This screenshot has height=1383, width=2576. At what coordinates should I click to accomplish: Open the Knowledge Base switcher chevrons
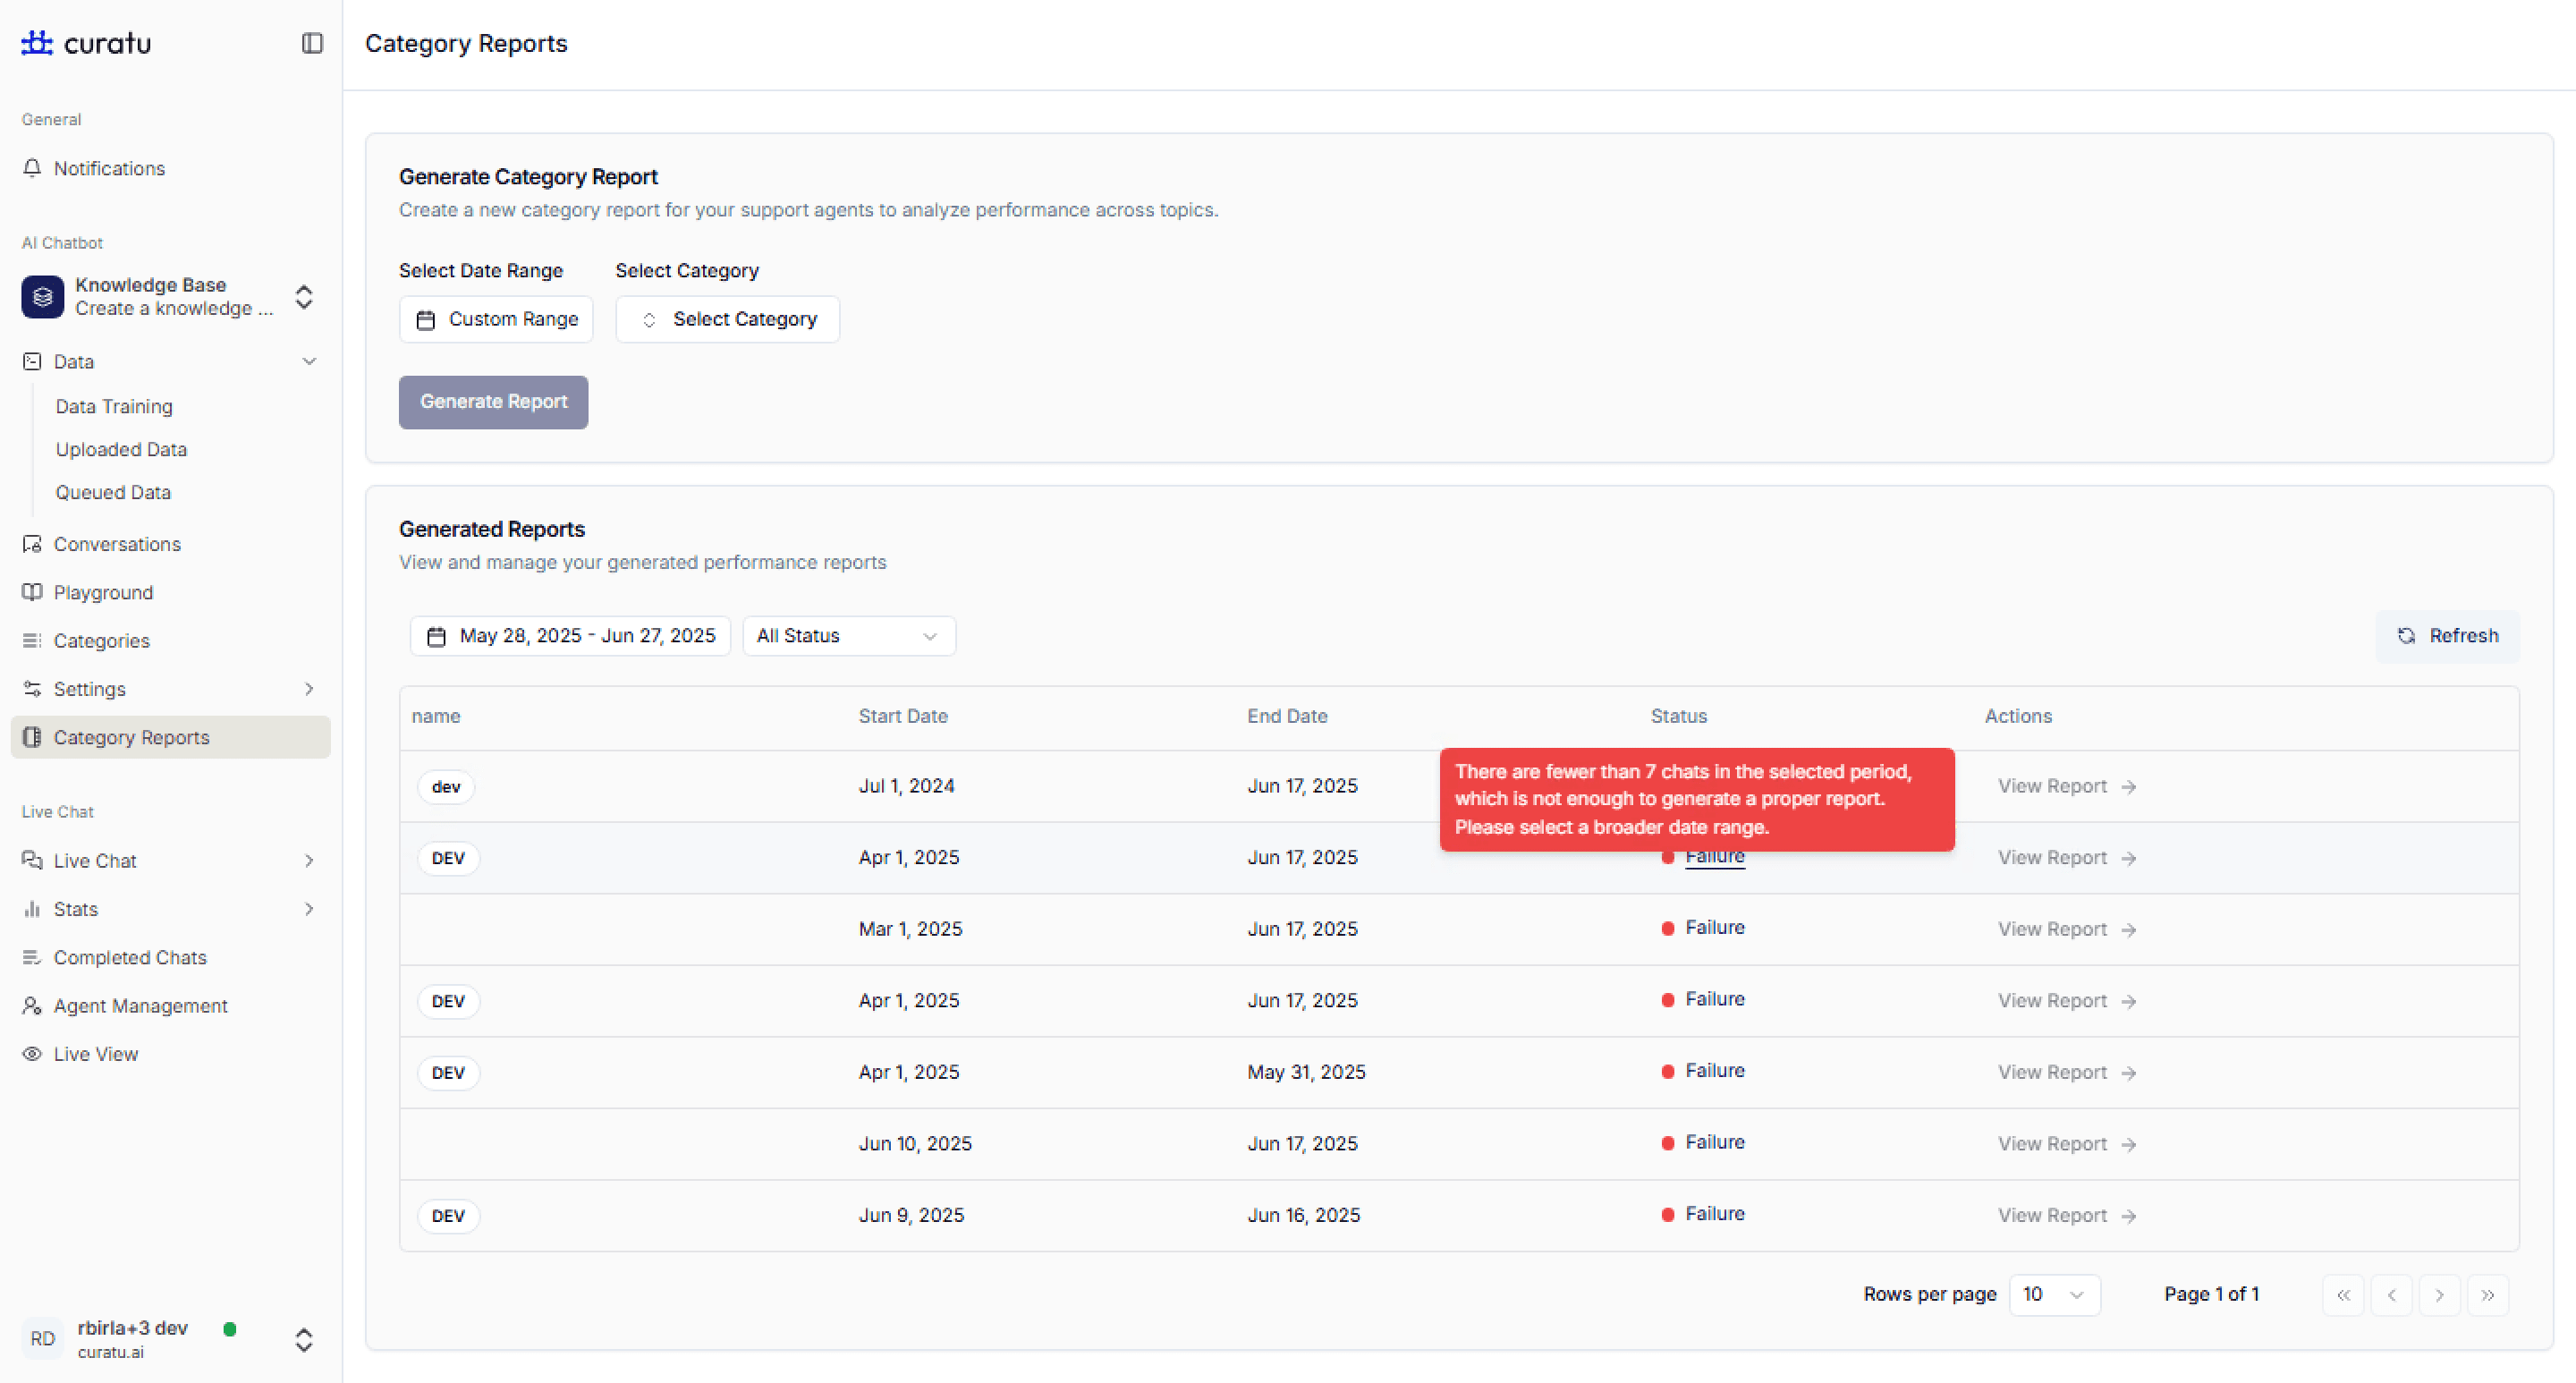[x=304, y=297]
